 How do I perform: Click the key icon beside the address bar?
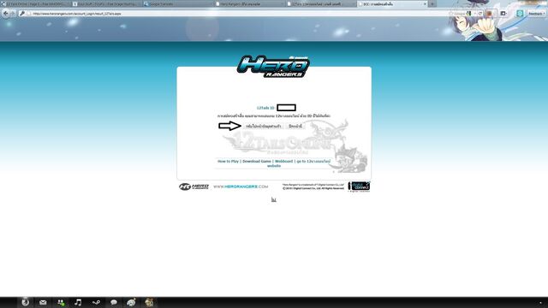click(x=22, y=14)
